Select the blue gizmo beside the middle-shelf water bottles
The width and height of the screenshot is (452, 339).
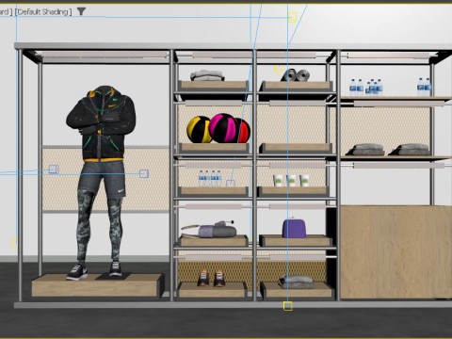[231, 183]
